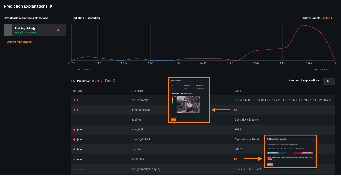The height and width of the screenshot is (179, 341).
Task: Click the activation map house image
Action: 188,104
